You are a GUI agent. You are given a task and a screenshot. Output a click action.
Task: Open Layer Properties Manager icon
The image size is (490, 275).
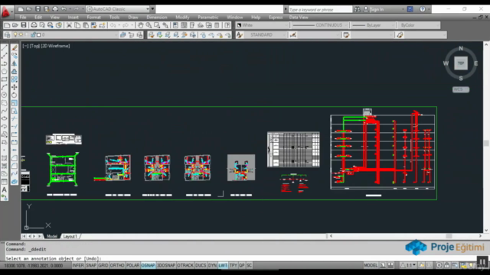(x=7, y=35)
